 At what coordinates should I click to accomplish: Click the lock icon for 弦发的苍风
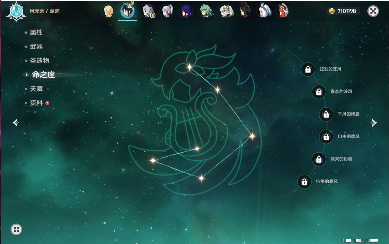pyautogui.click(x=308, y=70)
